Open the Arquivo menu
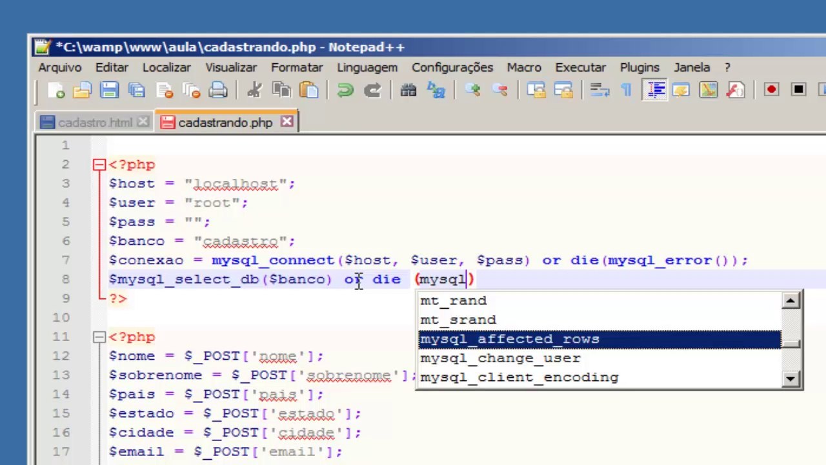 [x=59, y=67]
